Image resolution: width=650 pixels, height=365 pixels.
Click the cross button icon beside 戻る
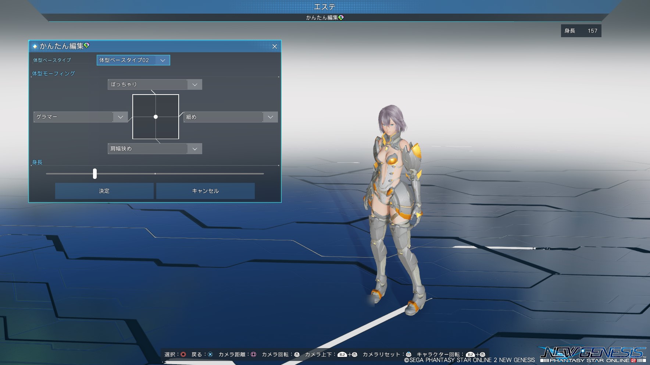click(x=210, y=354)
